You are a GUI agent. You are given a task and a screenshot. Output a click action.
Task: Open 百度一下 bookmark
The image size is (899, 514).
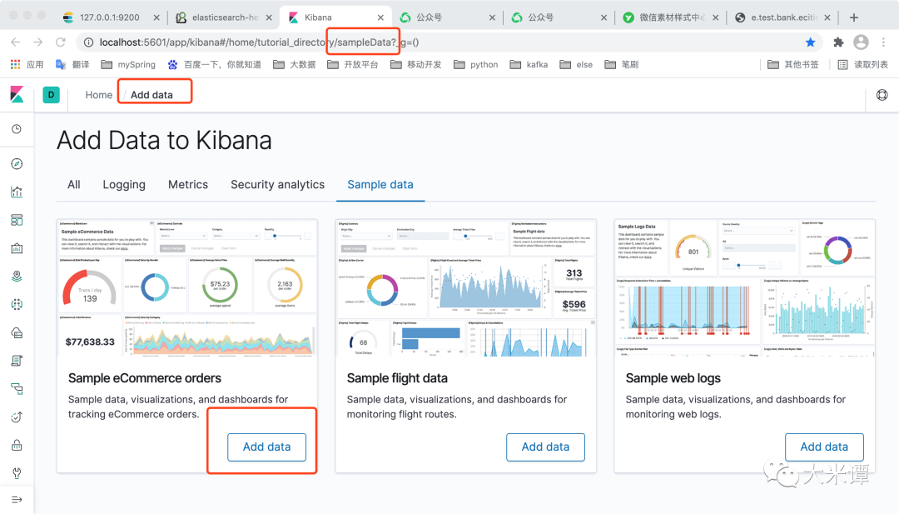tap(215, 64)
